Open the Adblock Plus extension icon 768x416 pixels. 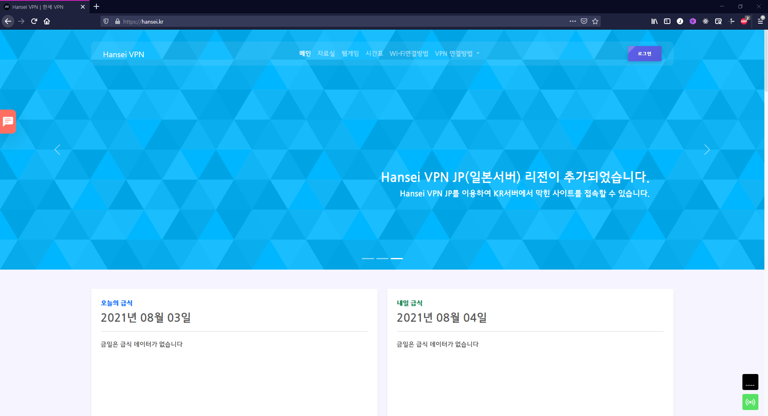coord(744,22)
